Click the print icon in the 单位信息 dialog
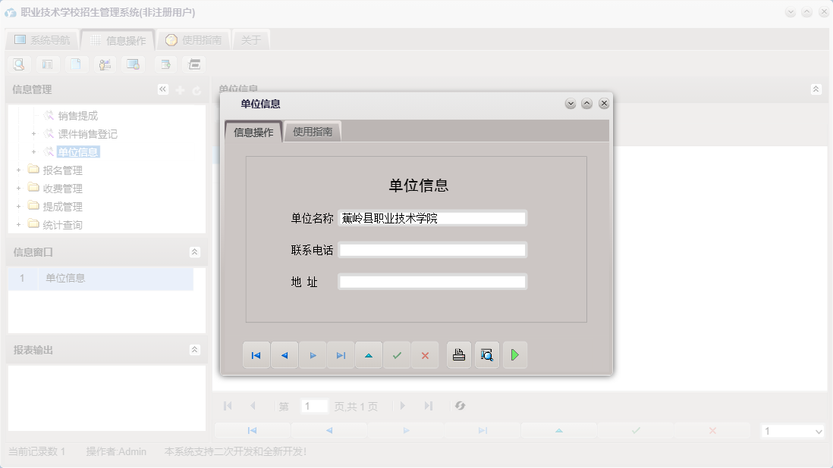833x468 pixels. pos(458,354)
